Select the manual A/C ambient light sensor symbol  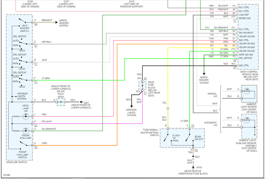pyautogui.click(x=247, y=91)
